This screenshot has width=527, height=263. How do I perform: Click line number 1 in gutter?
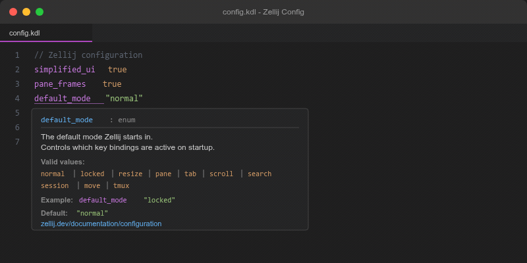[x=17, y=55]
